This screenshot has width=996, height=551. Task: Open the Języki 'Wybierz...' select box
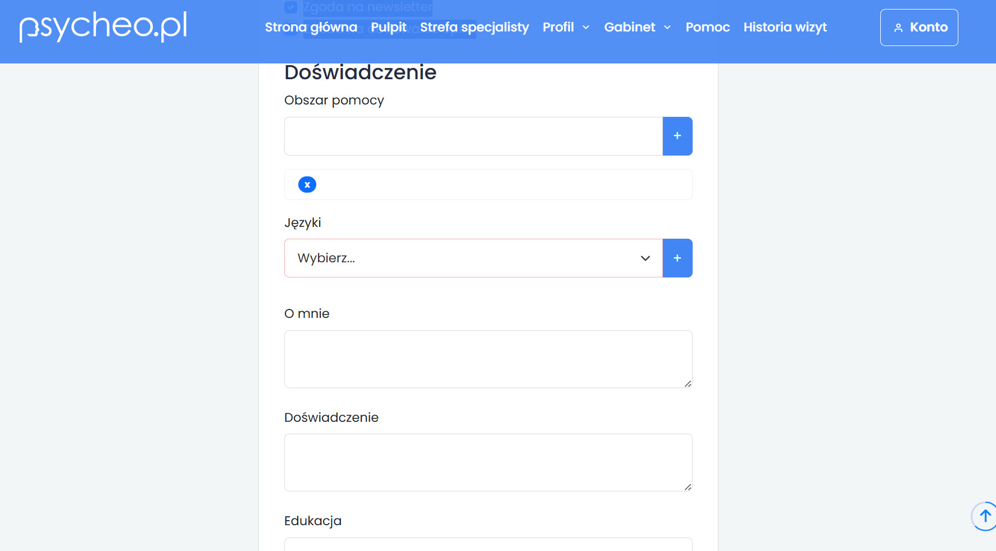473,258
